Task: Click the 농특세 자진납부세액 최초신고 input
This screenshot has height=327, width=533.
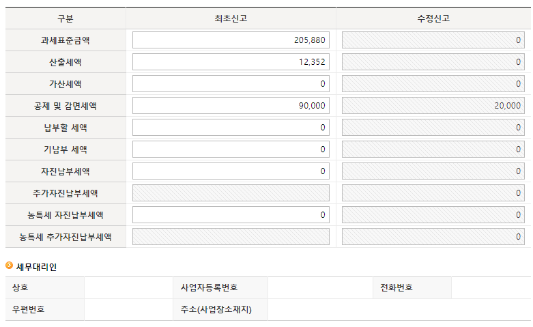Action: [x=231, y=215]
